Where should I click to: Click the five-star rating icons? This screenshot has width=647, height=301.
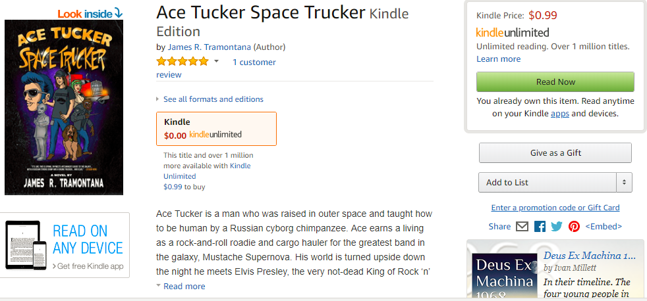183,62
